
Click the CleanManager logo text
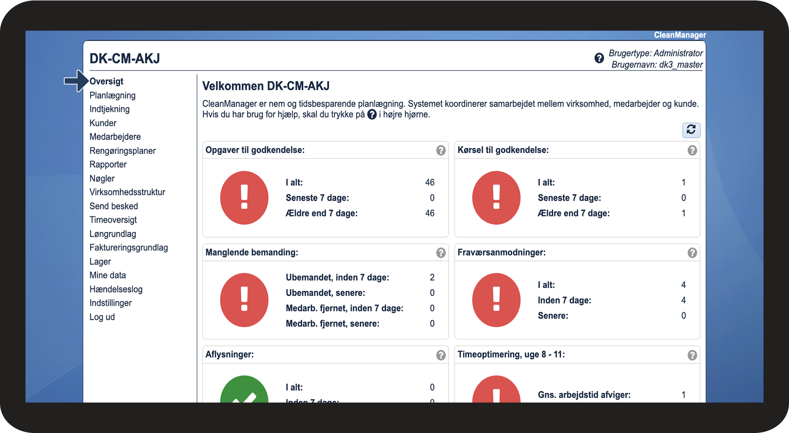pyautogui.click(x=680, y=35)
